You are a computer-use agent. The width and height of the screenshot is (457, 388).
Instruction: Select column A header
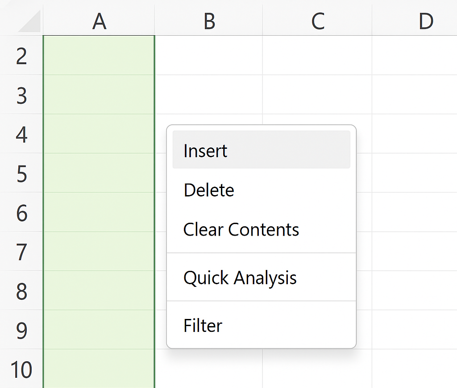point(99,20)
